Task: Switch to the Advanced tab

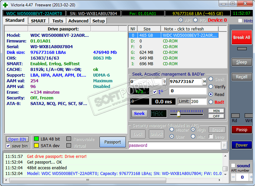Action: click(x=78, y=21)
